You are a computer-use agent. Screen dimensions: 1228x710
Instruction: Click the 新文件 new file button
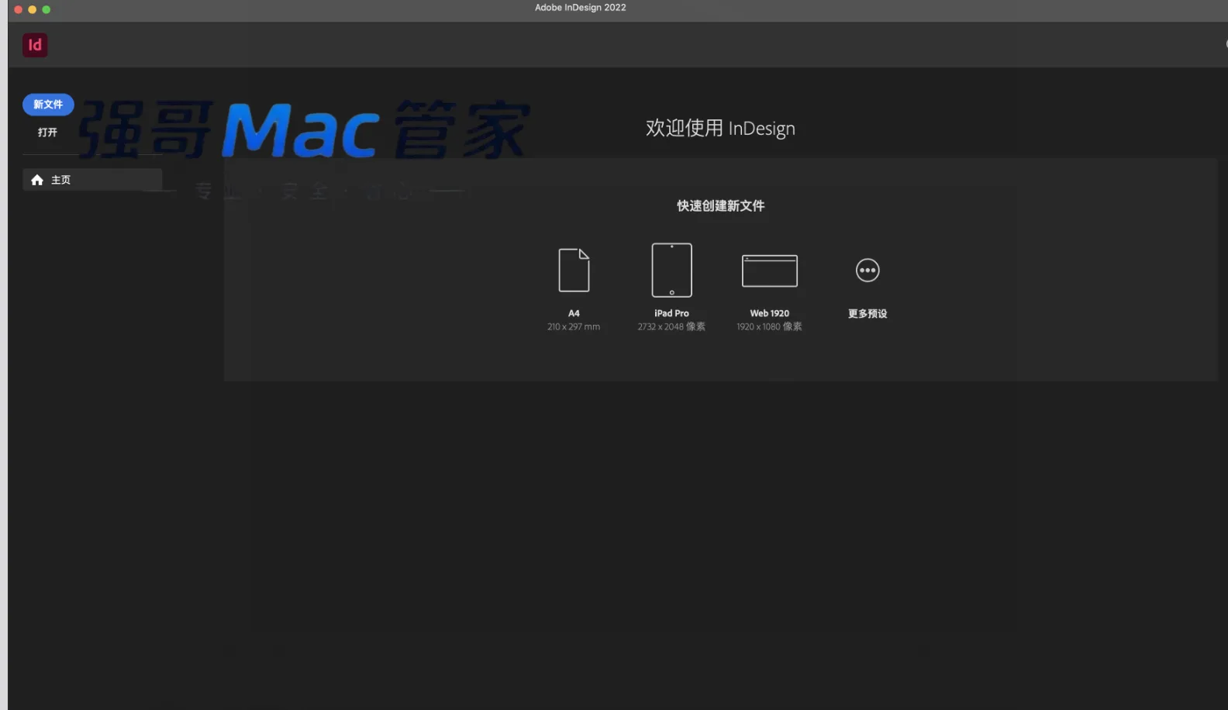click(48, 104)
